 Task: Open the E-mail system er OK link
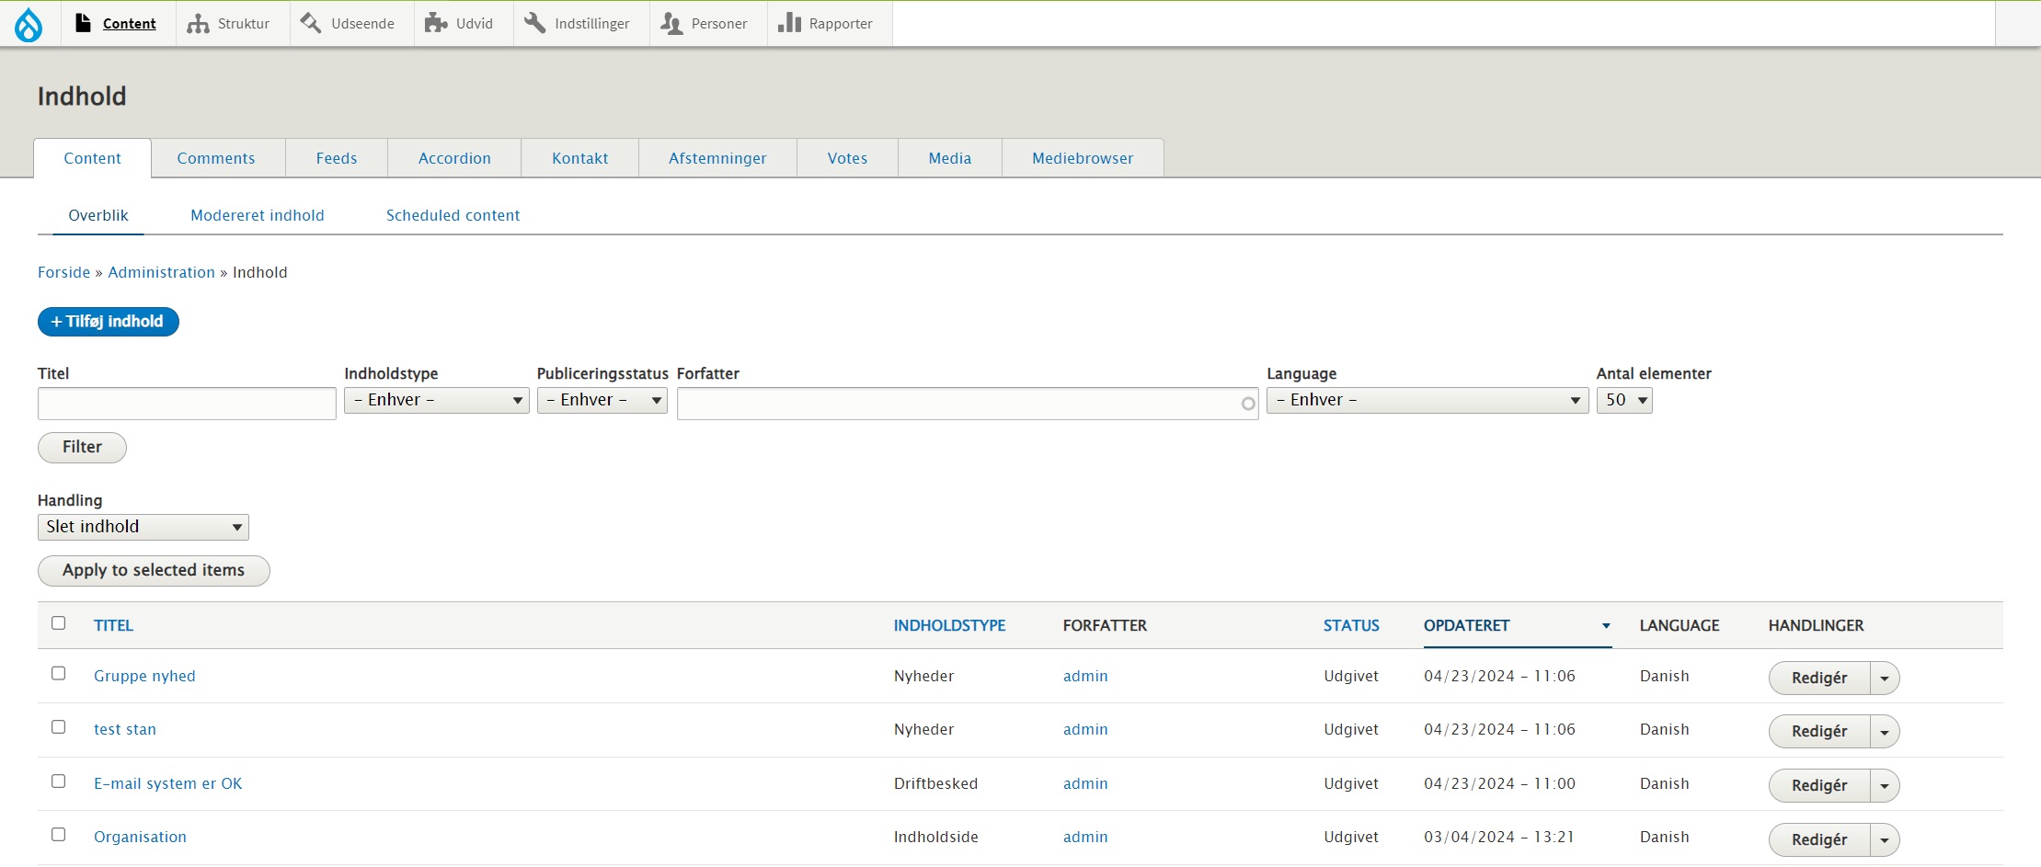[168, 783]
